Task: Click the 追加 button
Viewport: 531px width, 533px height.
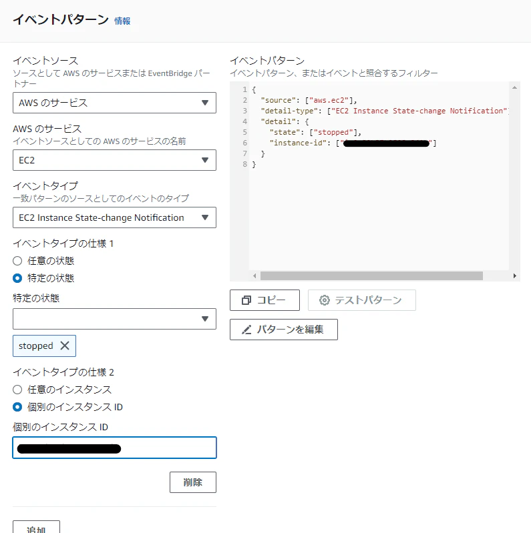Action: click(x=37, y=527)
